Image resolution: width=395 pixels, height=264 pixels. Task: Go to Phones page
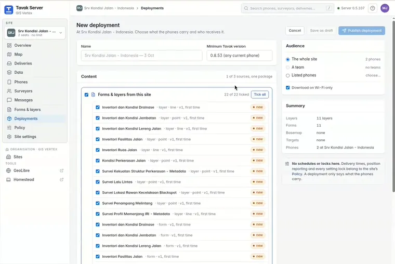click(x=21, y=82)
